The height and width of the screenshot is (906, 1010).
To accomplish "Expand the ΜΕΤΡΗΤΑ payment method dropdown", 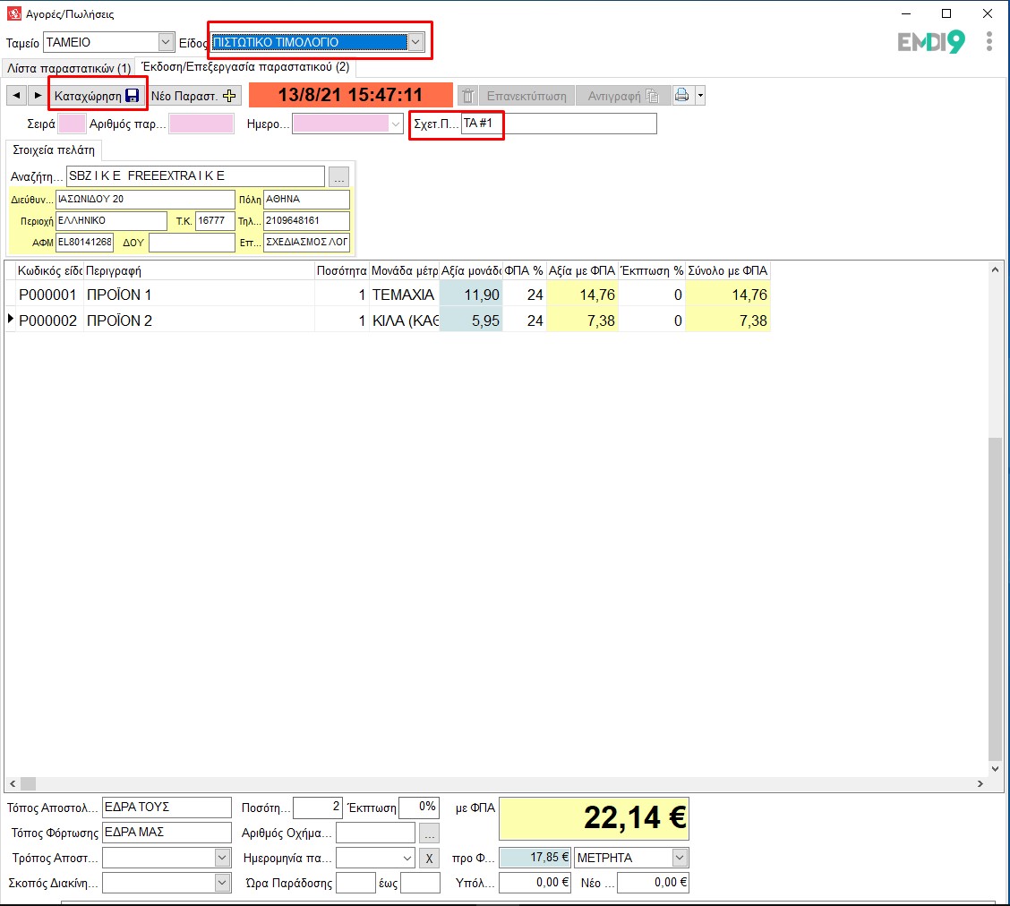I will (680, 858).
